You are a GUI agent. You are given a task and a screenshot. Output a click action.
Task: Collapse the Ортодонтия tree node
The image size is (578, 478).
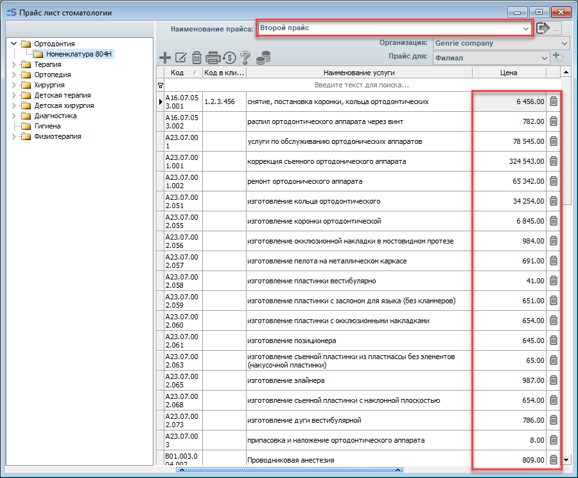pos(14,44)
